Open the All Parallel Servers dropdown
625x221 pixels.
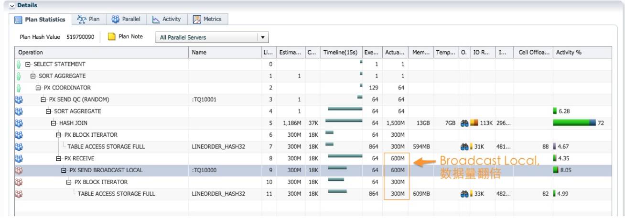212,37
